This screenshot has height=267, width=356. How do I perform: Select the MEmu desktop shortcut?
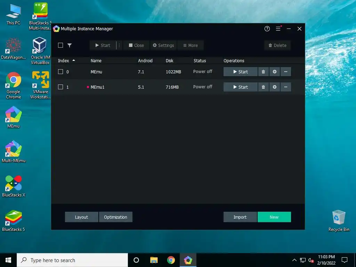[14, 117]
